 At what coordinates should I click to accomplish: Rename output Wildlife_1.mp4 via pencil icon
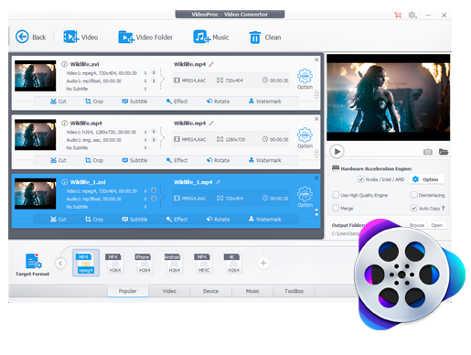pyautogui.click(x=218, y=182)
